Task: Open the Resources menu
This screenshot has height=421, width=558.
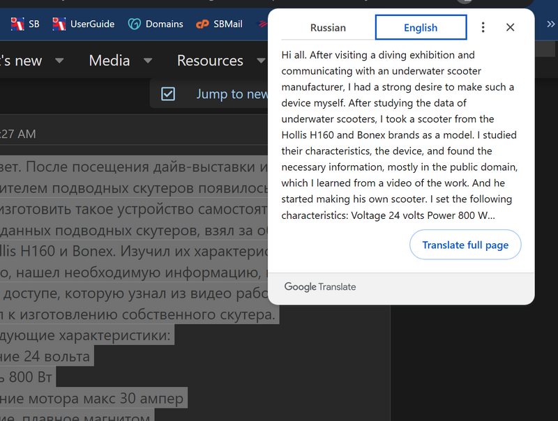Action: click(210, 61)
